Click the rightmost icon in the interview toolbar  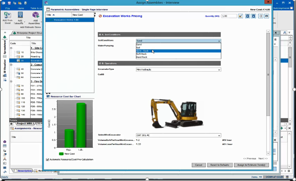tap(266, 16)
